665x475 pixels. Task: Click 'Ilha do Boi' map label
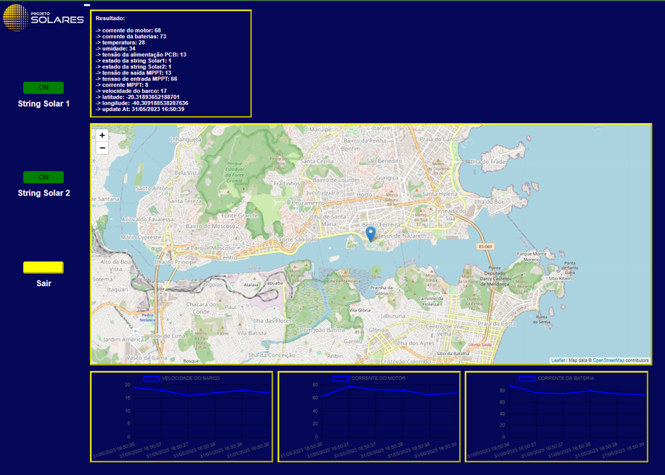pyautogui.click(x=489, y=202)
